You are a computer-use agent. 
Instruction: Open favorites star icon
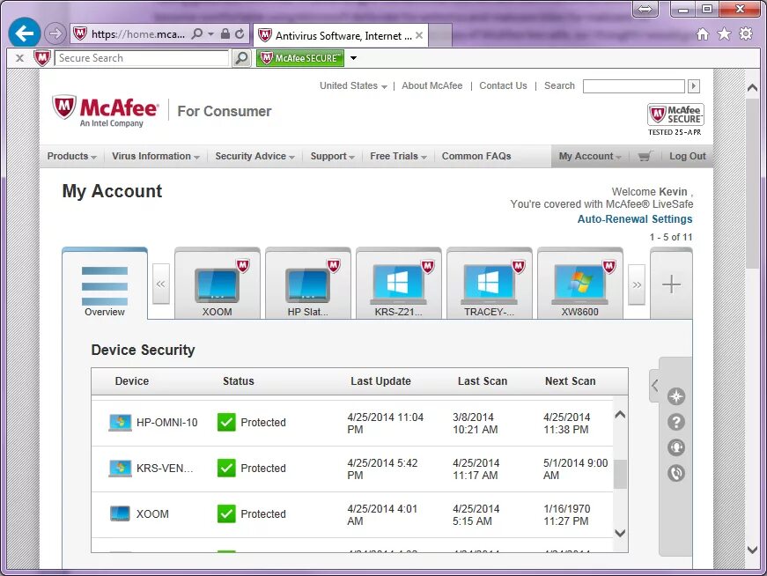pyautogui.click(x=724, y=33)
